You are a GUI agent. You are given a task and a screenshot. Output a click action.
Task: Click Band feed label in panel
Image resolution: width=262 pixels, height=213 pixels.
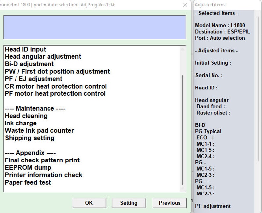(211, 106)
